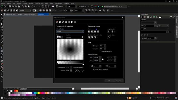Click the linear blend direction icon
The width and height of the screenshot is (178, 100).
tap(76, 71)
